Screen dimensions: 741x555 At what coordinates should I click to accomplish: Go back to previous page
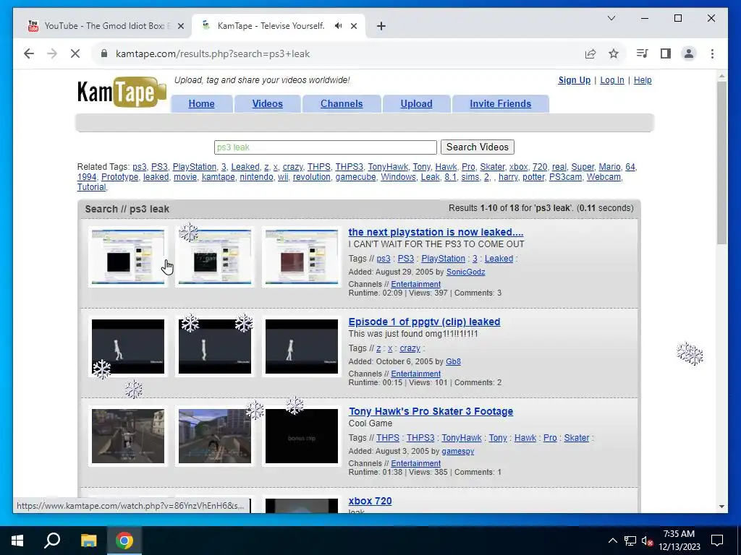[x=29, y=53]
